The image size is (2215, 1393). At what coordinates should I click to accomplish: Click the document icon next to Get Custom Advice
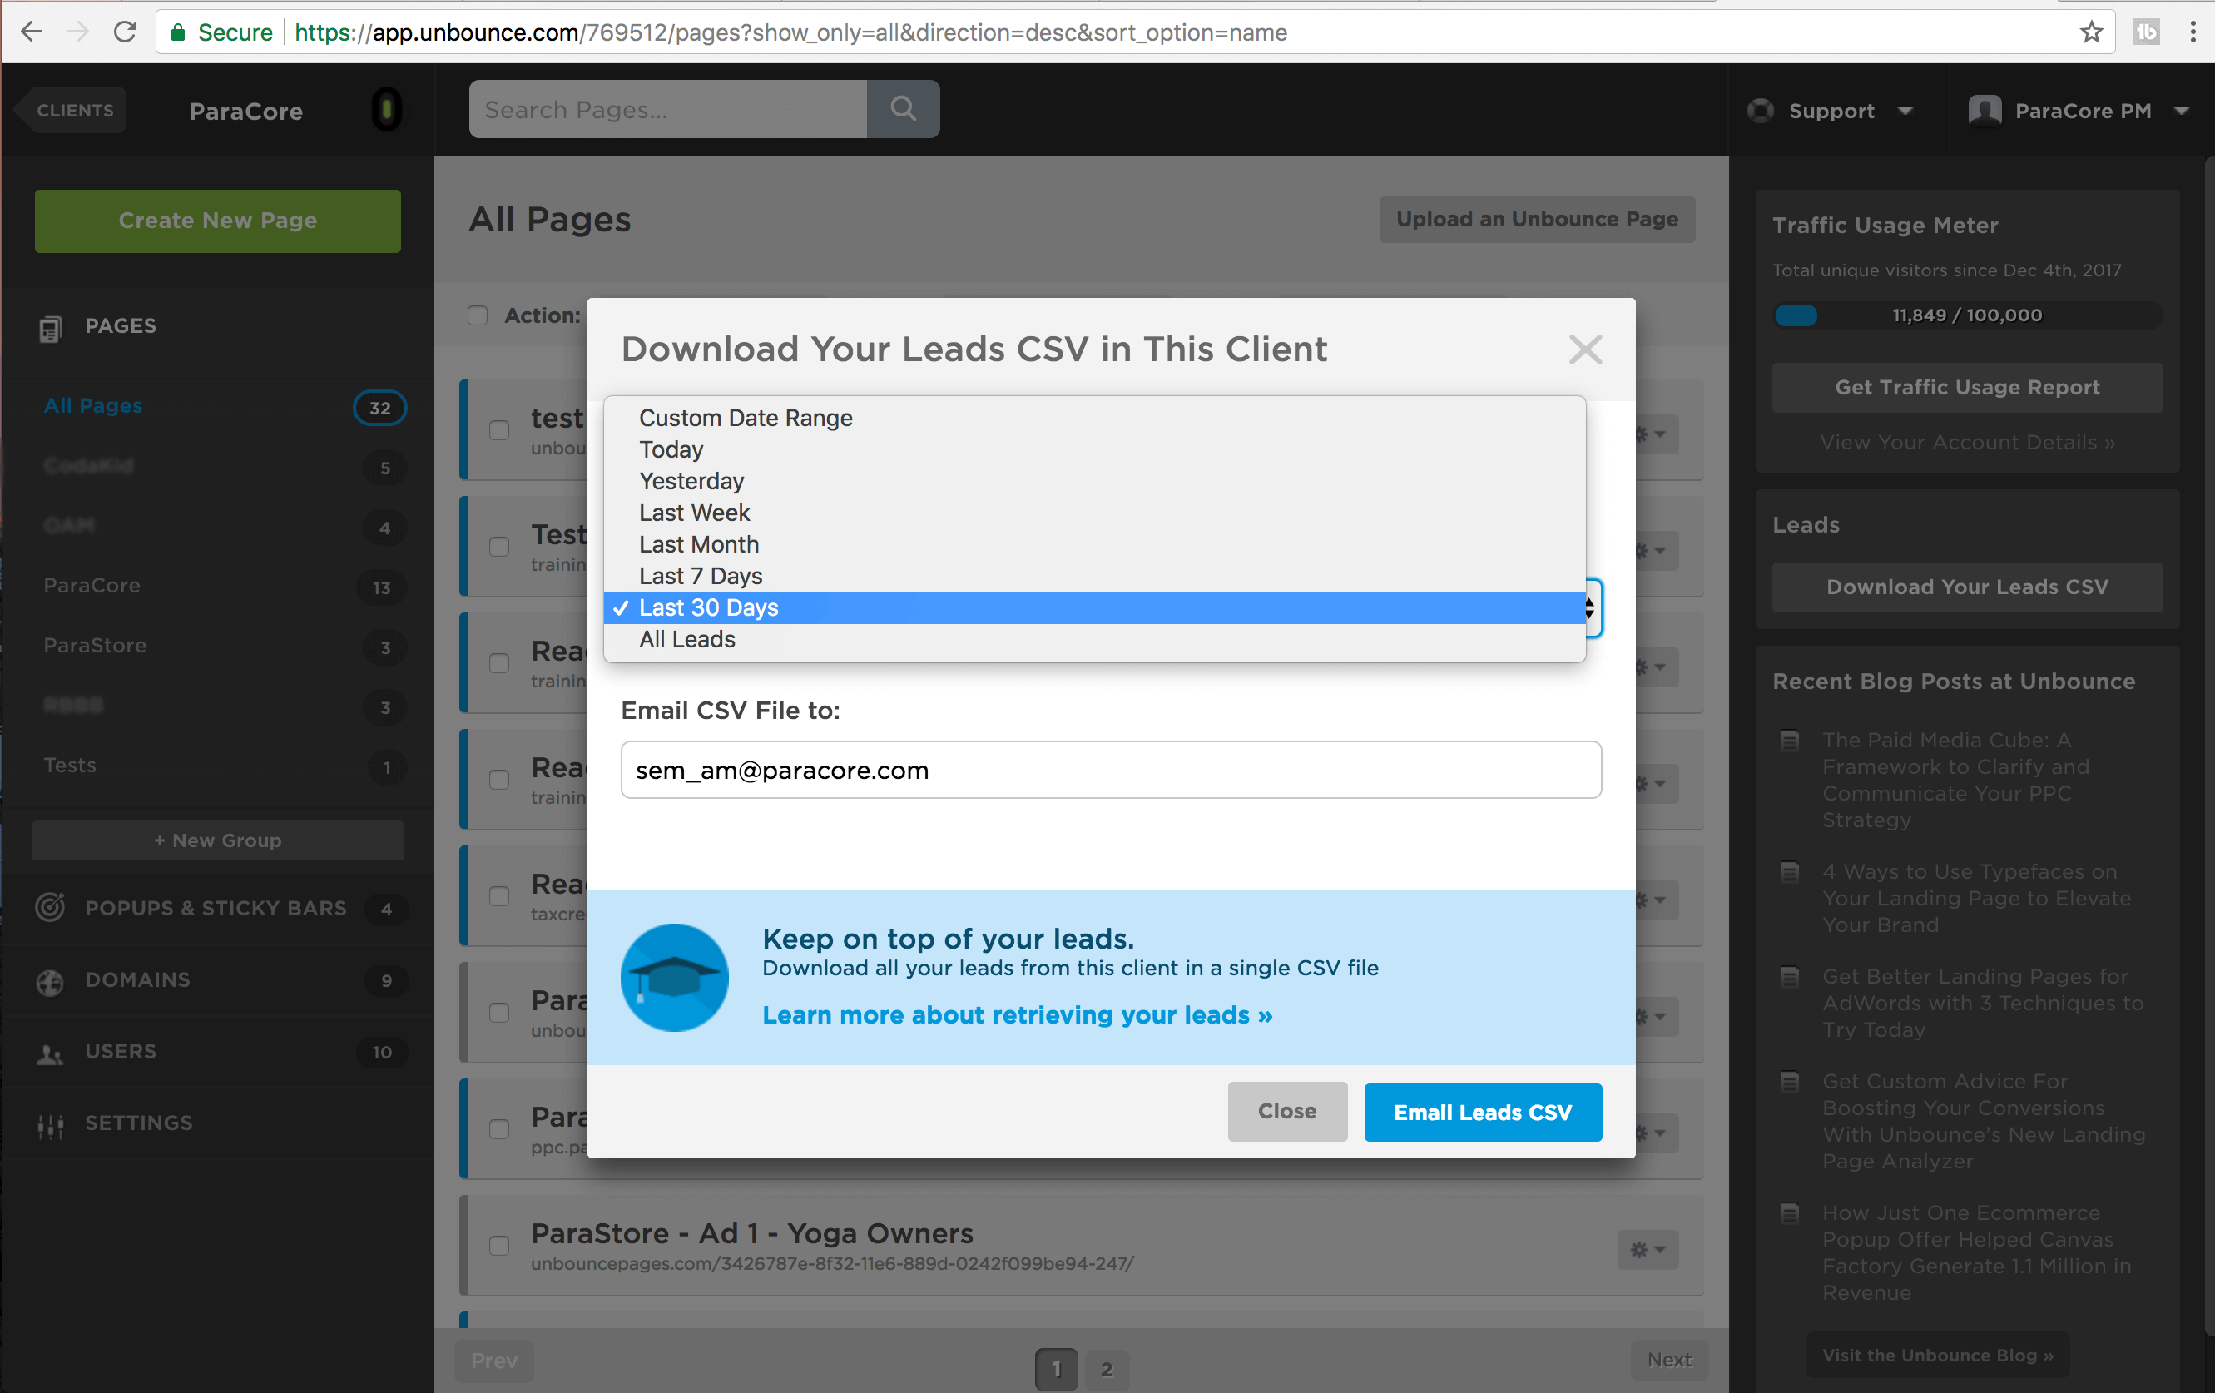(1790, 1082)
